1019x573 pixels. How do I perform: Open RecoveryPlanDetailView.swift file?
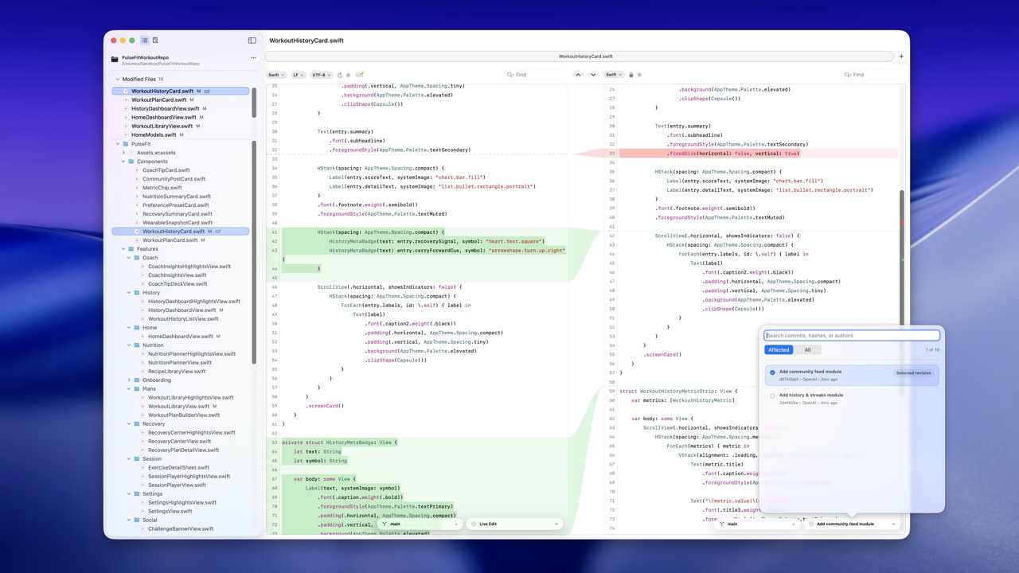(183, 450)
